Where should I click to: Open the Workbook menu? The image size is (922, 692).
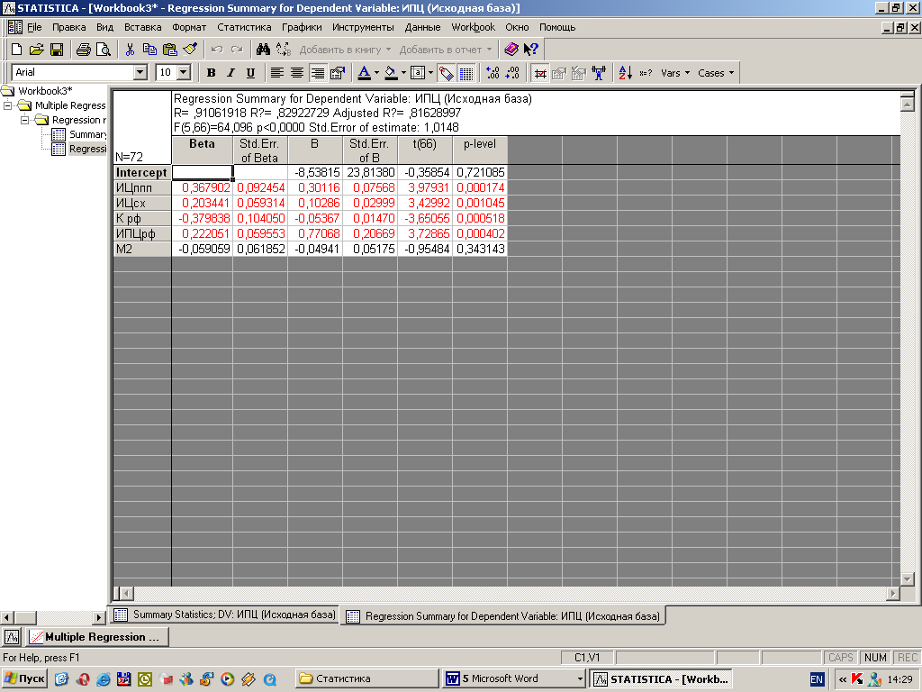point(473,27)
